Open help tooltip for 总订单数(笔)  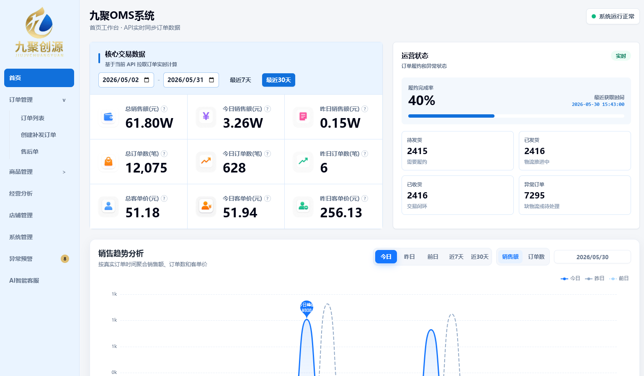click(x=164, y=154)
